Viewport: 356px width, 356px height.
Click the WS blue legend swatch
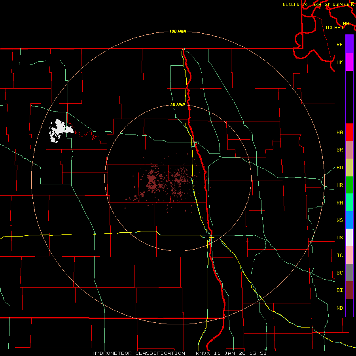tap(349, 220)
